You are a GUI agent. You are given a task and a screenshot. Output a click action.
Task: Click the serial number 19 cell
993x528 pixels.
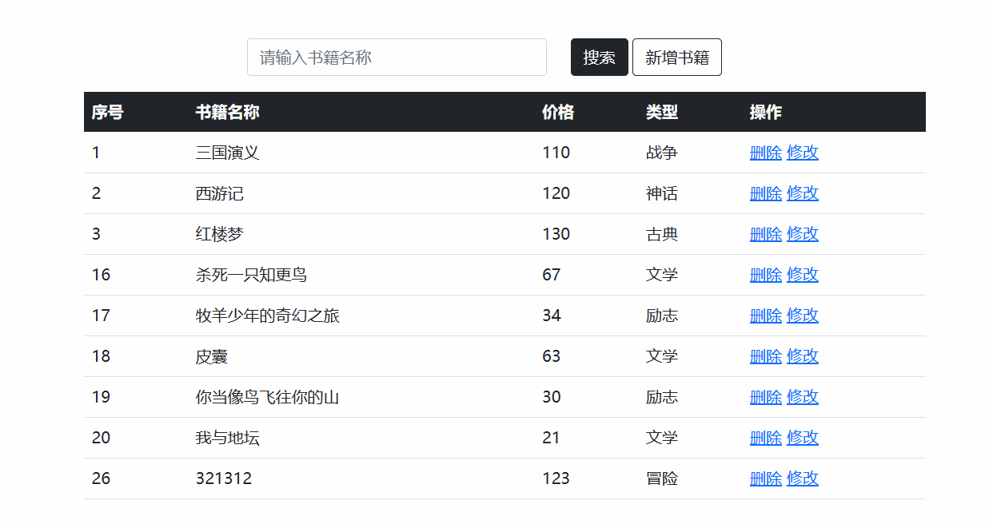pos(101,397)
